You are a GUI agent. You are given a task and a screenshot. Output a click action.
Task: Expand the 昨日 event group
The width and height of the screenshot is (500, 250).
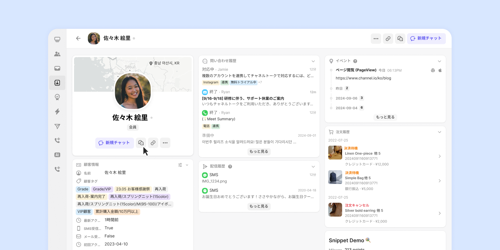(342, 88)
